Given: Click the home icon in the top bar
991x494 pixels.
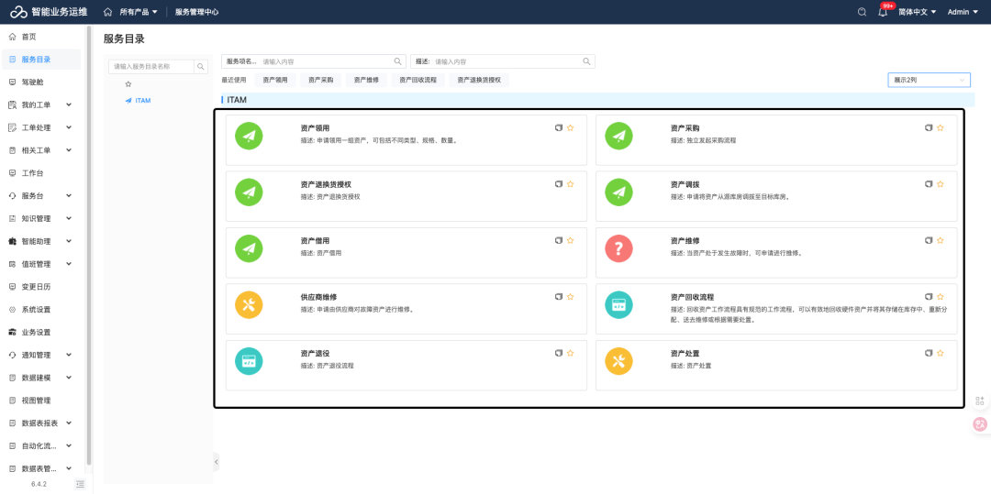Looking at the screenshot, I should click(108, 12).
